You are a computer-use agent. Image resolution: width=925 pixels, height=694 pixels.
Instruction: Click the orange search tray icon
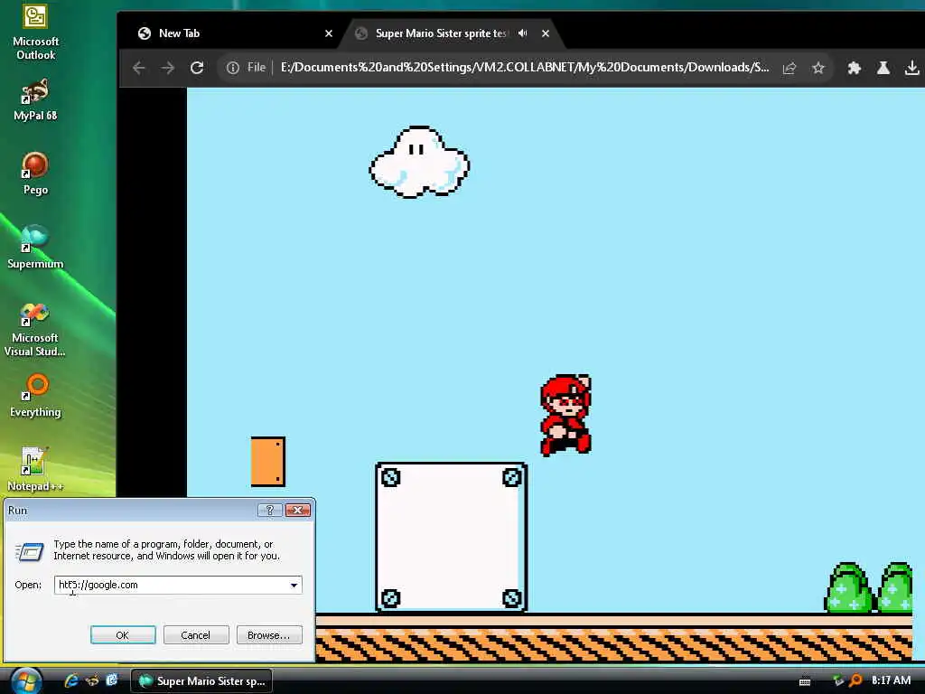point(855,681)
